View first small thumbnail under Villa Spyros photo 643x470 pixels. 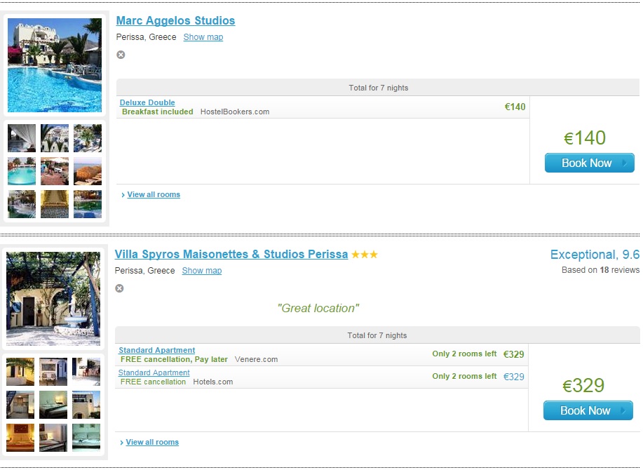(x=20, y=372)
